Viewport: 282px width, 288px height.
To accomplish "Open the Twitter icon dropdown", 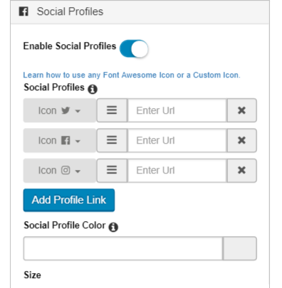I will [x=60, y=110].
